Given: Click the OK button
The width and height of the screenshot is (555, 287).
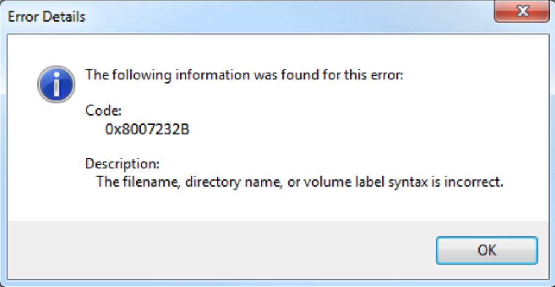Looking at the screenshot, I should pyautogui.click(x=487, y=250).
